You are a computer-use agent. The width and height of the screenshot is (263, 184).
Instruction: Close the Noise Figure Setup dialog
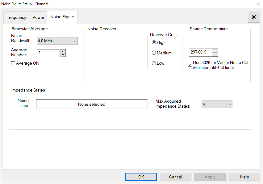(258, 4)
